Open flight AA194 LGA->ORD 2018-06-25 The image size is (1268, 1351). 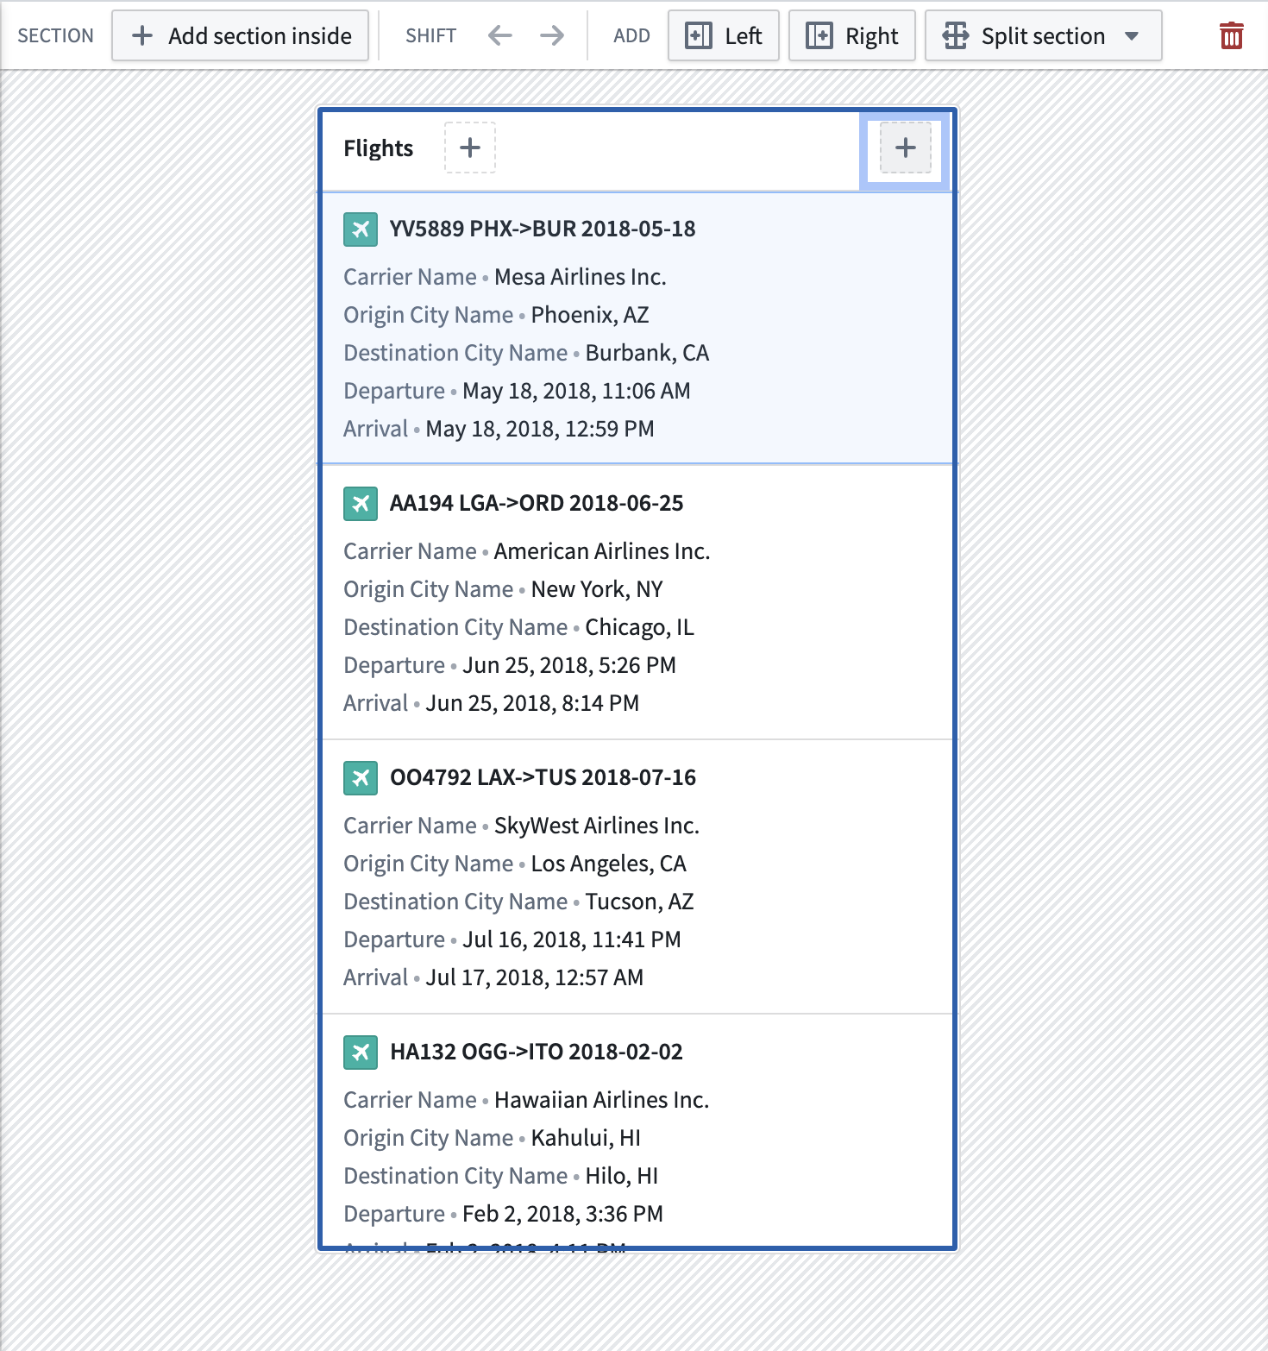point(537,503)
